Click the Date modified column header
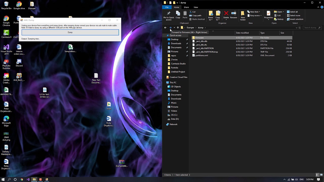Viewport: 324px width, 182px height. [x=247, y=33]
